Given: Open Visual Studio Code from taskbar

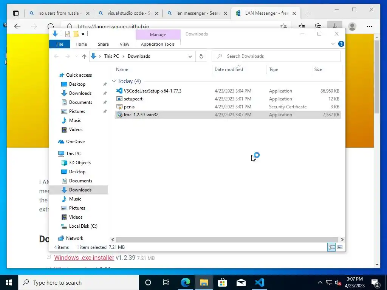Looking at the screenshot, I should (260, 282).
